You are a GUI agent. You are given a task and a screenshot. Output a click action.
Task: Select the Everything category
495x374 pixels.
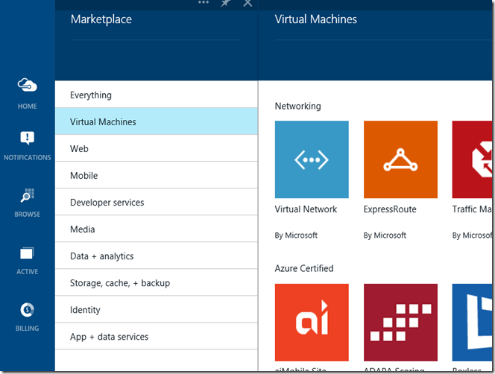[x=91, y=95]
